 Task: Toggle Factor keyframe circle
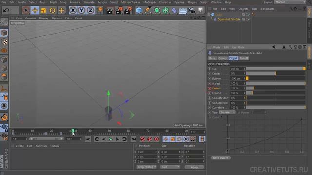point(209,88)
